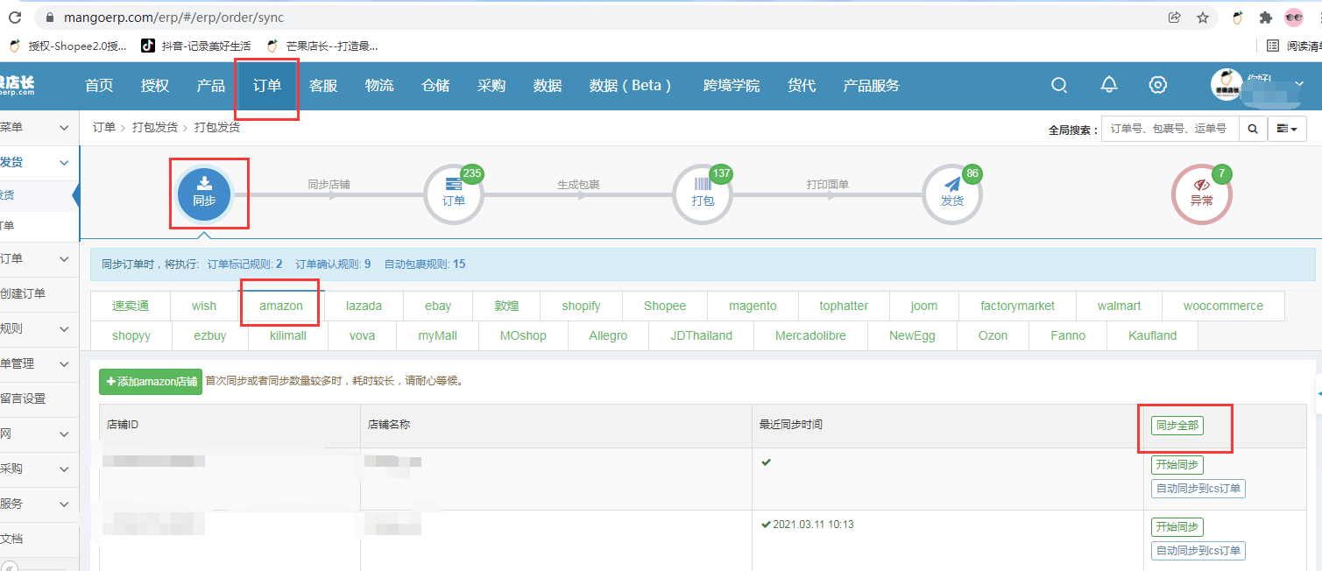Click 开始同步 in the 2021.03.11 row
Screen dimensions: 1322x571
click(x=1177, y=527)
